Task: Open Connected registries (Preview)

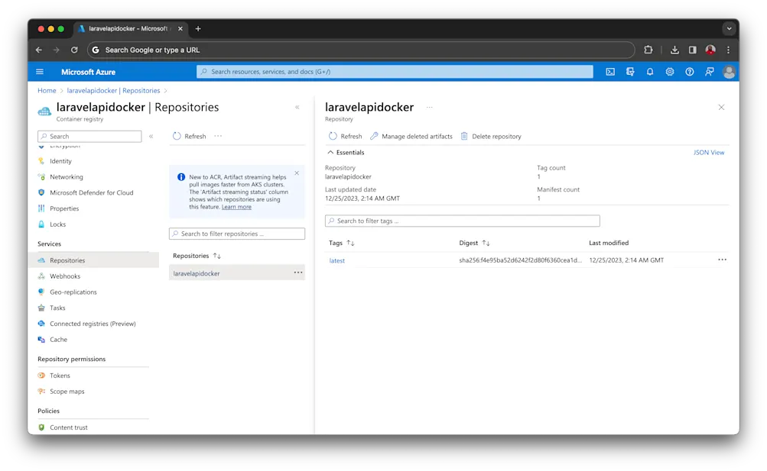Action: (x=93, y=324)
